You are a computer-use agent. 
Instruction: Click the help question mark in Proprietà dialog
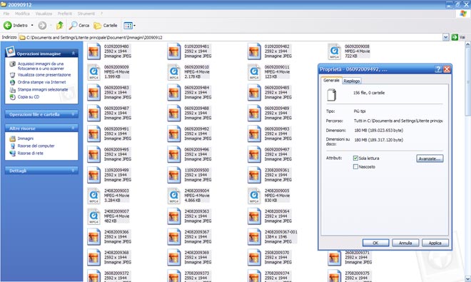pyautogui.click(x=438, y=69)
